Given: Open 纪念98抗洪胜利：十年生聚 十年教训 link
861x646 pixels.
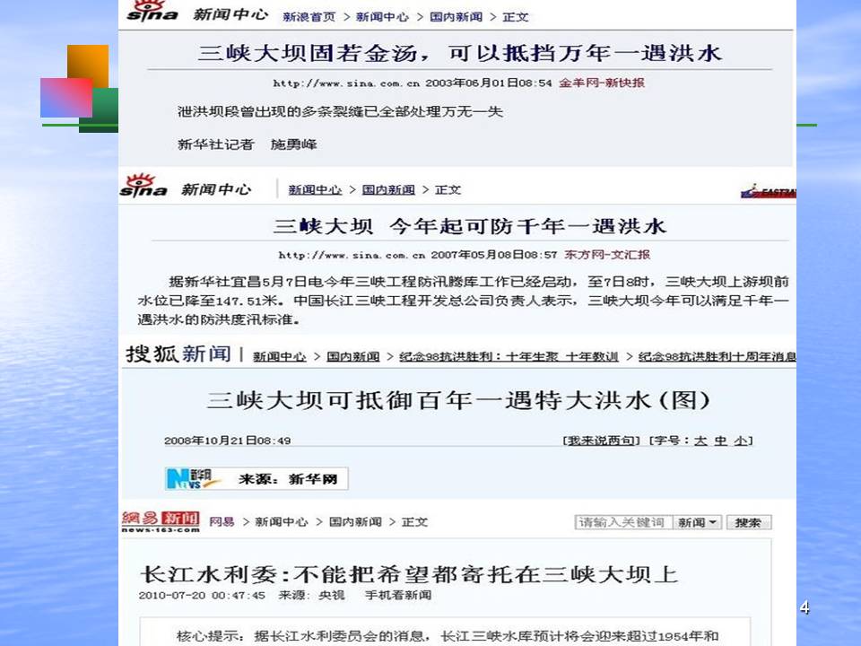Looking at the screenshot, I should (509, 356).
